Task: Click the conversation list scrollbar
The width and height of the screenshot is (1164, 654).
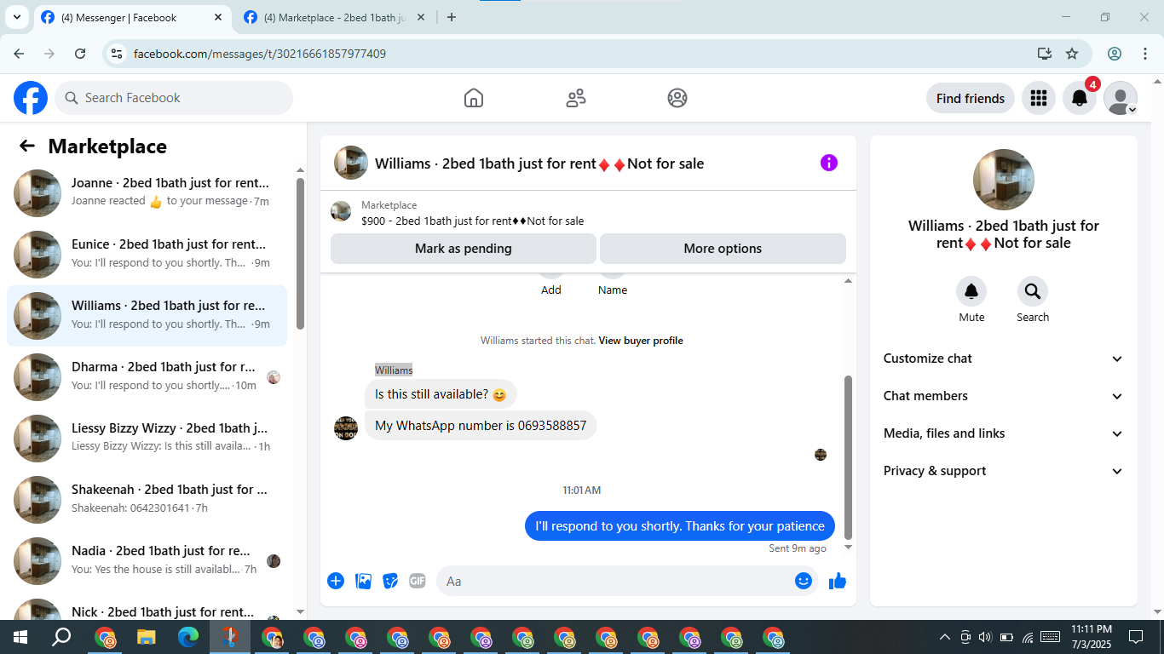Action: (x=300, y=253)
